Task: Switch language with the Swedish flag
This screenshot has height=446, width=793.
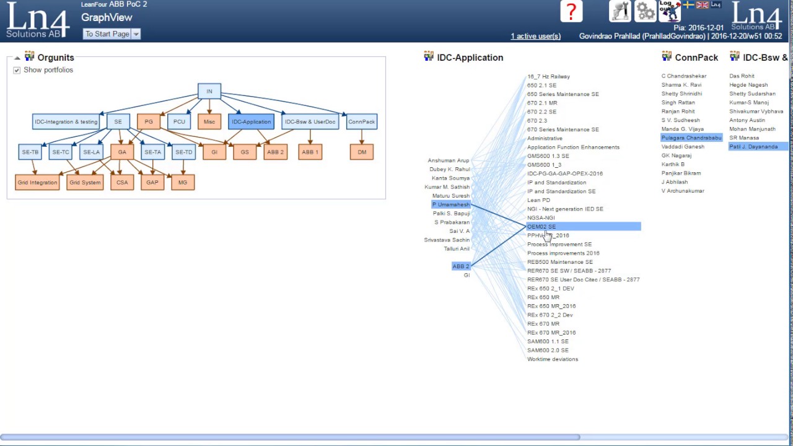Action: click(x=688, y=5)
